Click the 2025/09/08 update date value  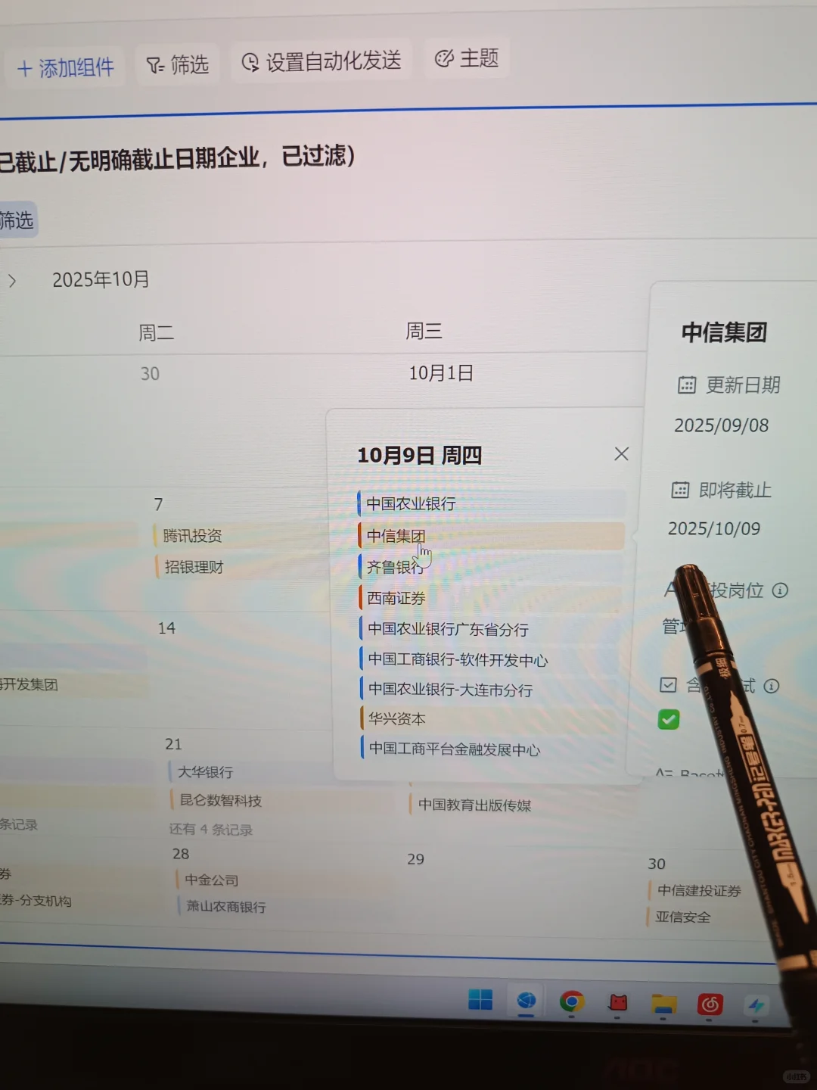click(x=722, y=425)
